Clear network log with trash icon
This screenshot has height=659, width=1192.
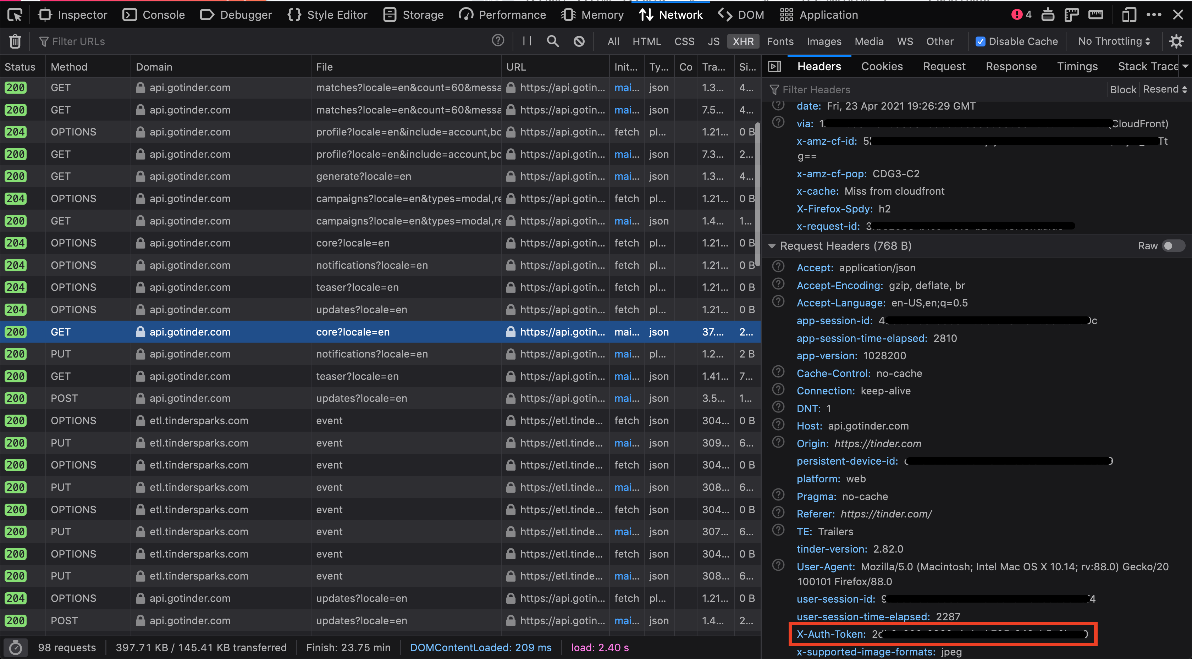pos(15,41)
